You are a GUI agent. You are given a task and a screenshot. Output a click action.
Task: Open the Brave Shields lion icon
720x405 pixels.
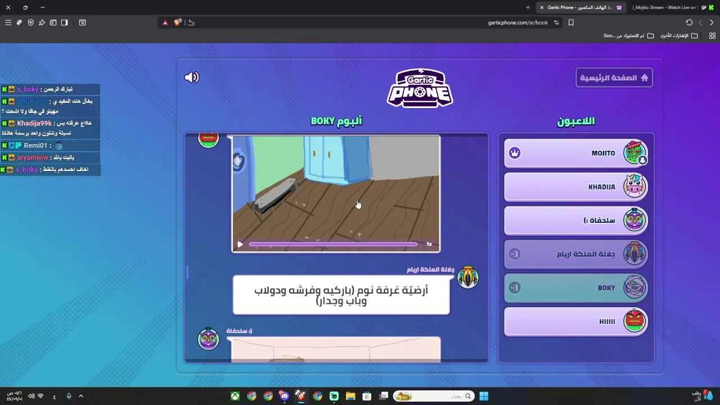178,22
